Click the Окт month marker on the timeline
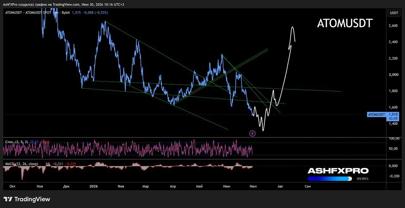 (x=13, y=186)
